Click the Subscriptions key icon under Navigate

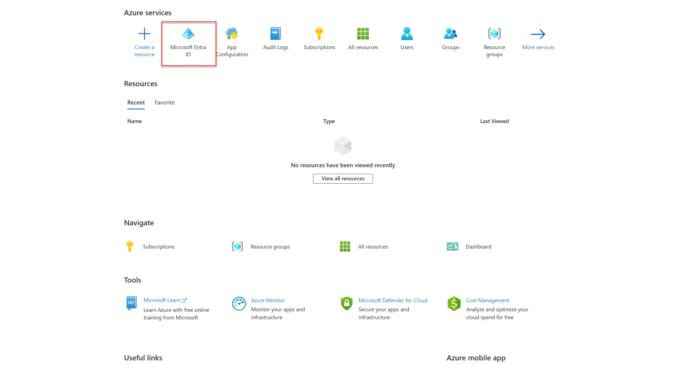(x=130, y=246)
